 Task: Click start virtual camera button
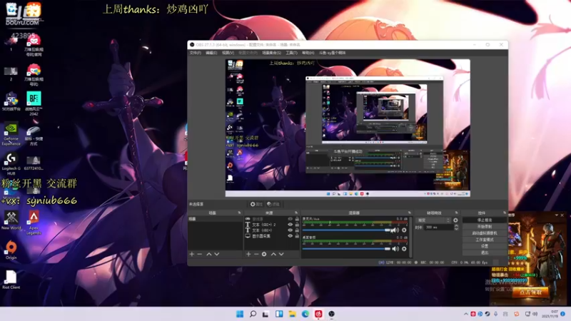[485, 233]
